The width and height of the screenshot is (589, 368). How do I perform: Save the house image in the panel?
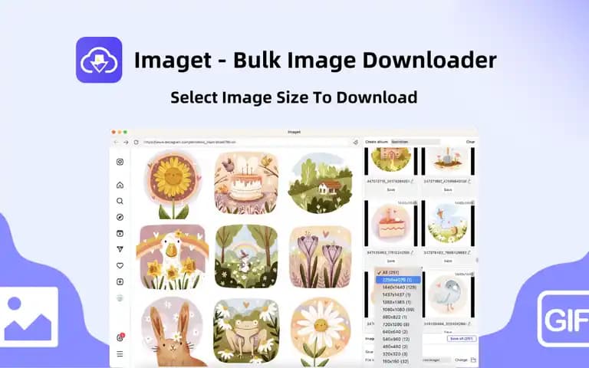click(390, 190)
